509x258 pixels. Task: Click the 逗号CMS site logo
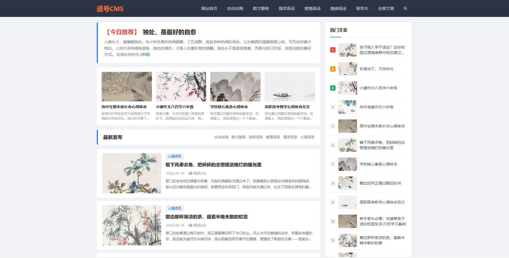coord(110,9)
